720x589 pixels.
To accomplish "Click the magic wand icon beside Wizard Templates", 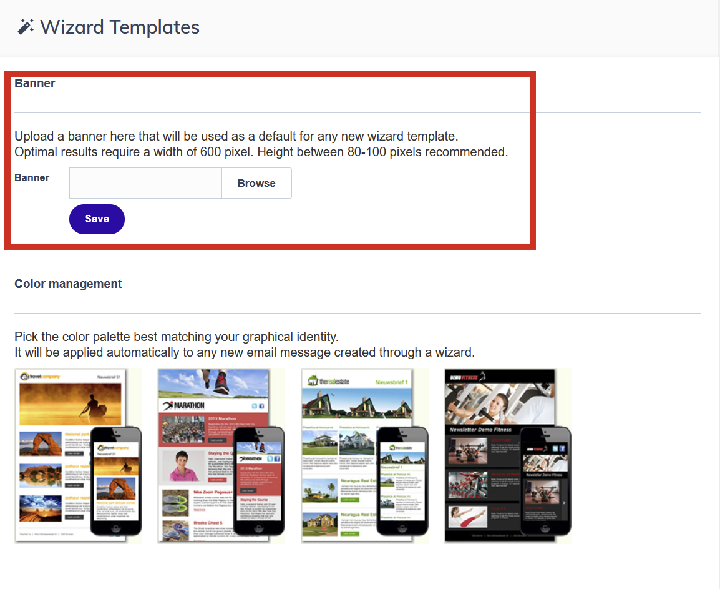I will point(25,27).
